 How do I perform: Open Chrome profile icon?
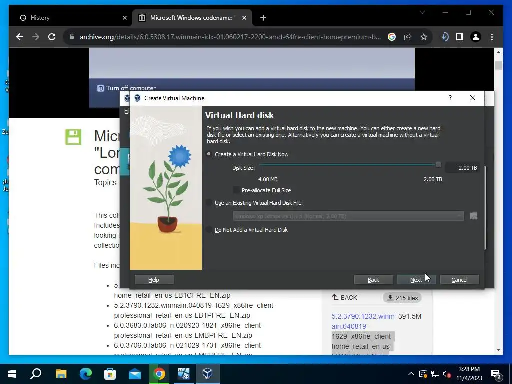pyautogui.click(x=476, y=37)
